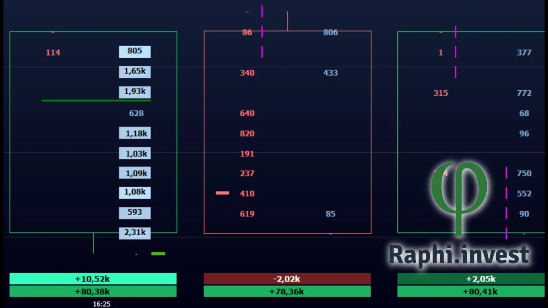The height and width of the screenshot is (308, 548).
Task: Click the 16:25 time label
Action: point(101,304)
